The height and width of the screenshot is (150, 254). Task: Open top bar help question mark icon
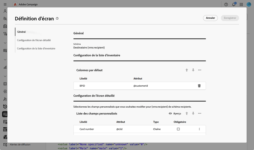point(226,4)
